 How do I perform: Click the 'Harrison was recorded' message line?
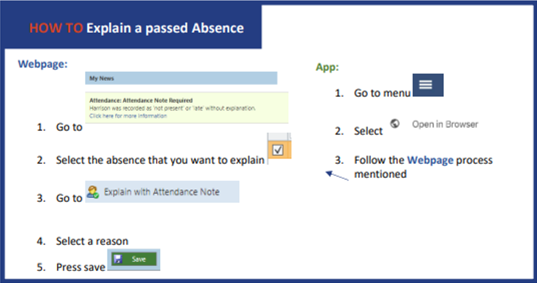172,108
